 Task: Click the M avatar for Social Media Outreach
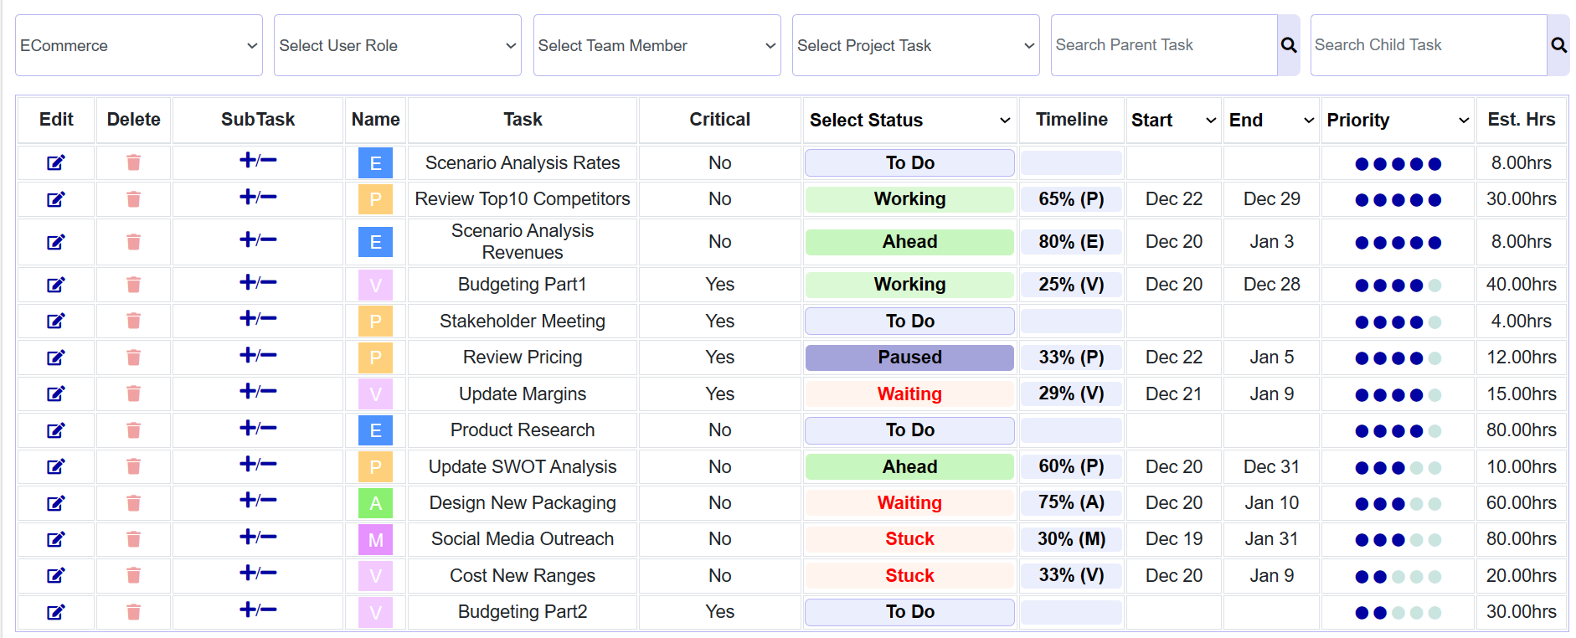click(x=375, y=539)
